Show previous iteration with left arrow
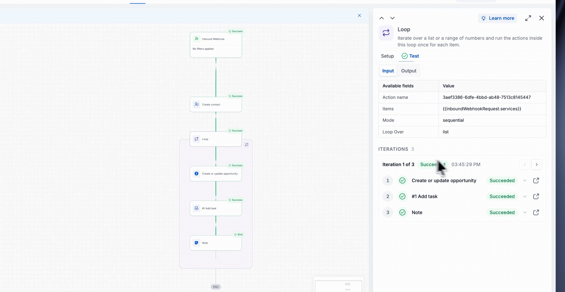 tap(525, 165)
